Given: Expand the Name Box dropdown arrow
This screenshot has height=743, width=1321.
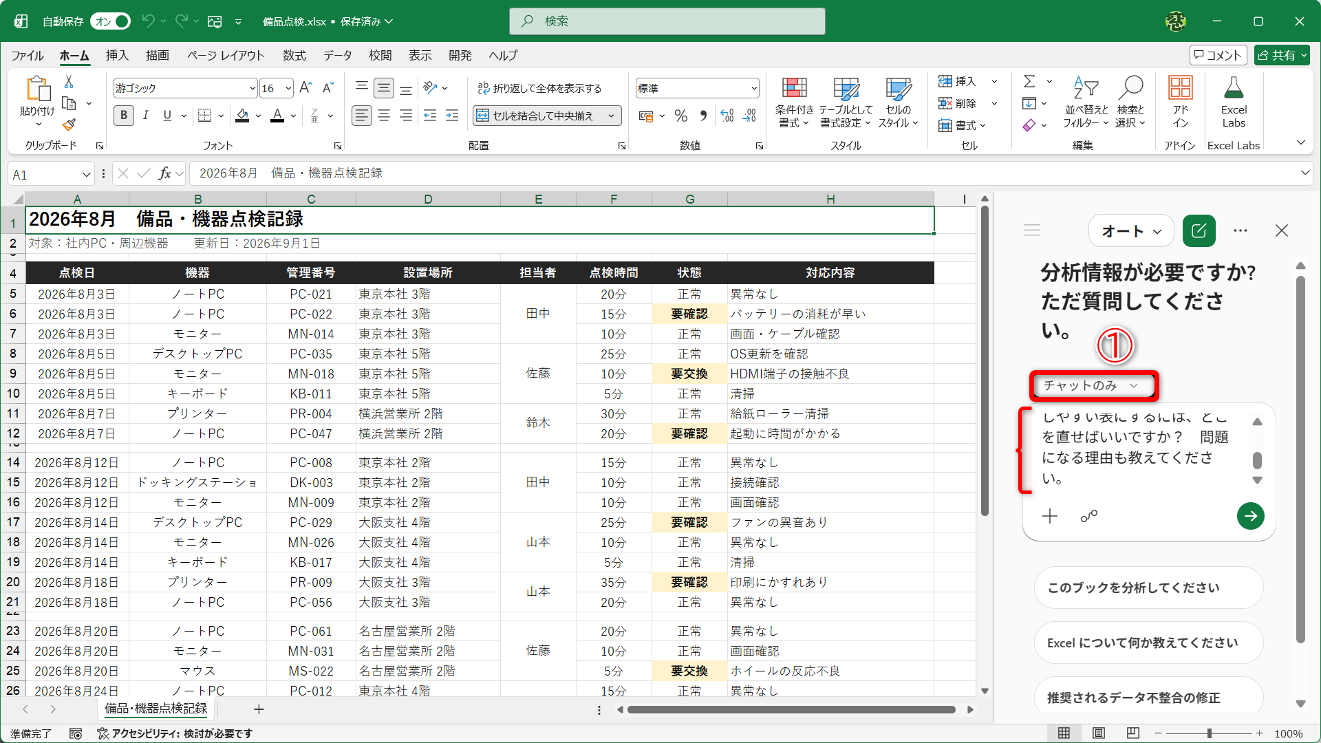Looking at the screenshot, I should pos(86,174).
